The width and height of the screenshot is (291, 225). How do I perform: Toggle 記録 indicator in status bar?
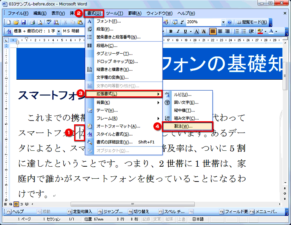[x=146, y=219]
